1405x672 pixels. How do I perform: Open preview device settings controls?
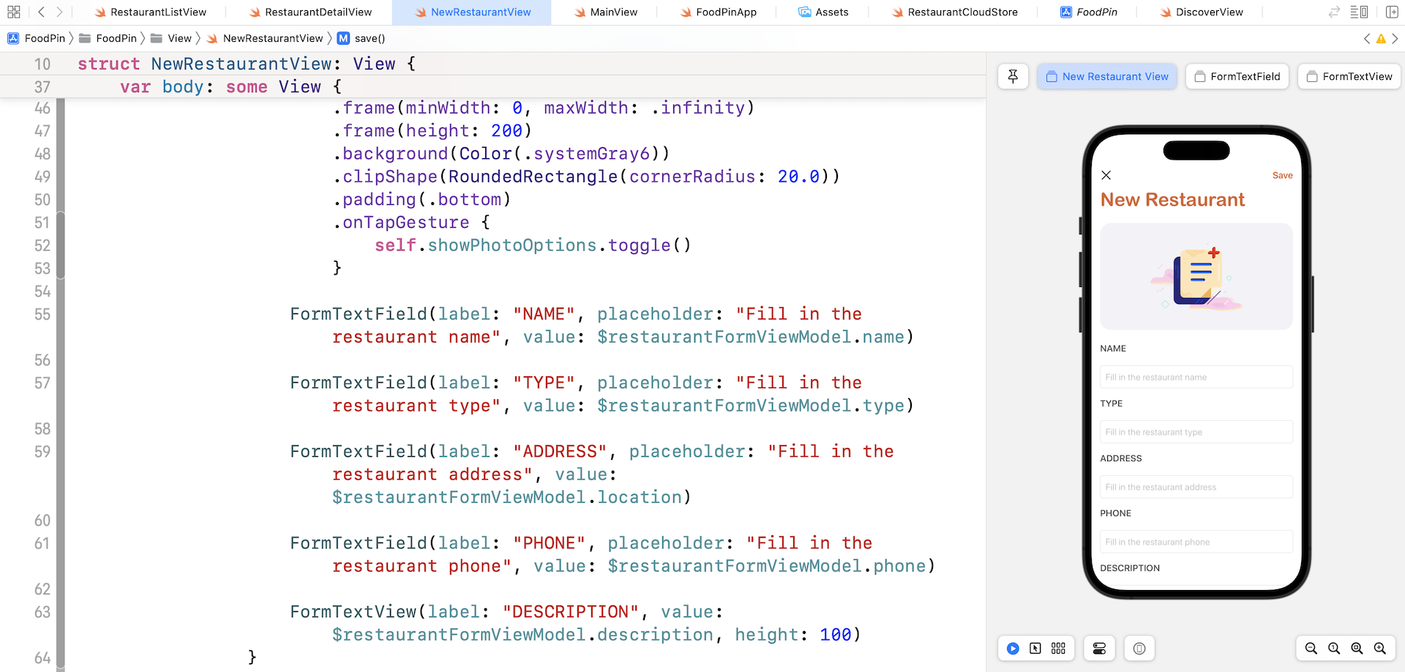tap(1099, 649)
